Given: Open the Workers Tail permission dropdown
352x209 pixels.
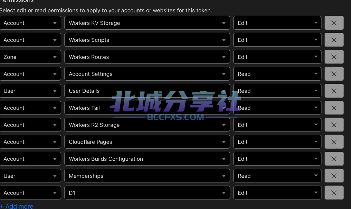Looking at the screenshot, I should coord(147,108).
